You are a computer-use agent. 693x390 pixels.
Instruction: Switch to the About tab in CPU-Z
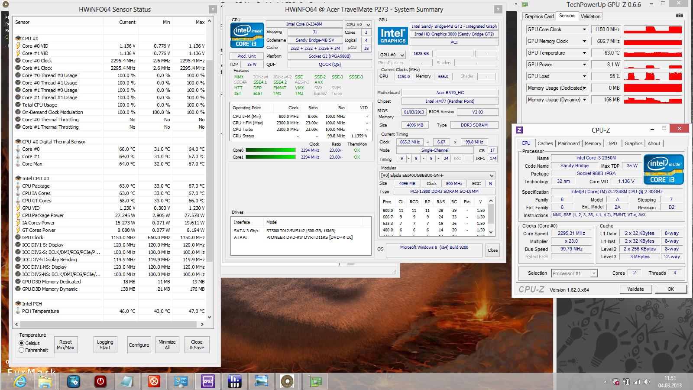click(x=654, y=143)
